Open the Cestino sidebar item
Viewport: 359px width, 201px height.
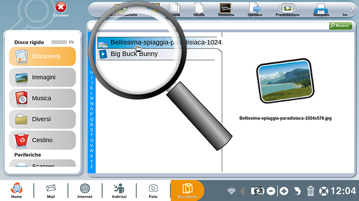coord(43,140)
